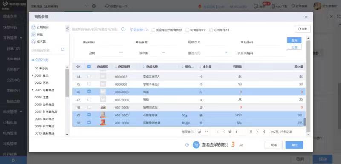Image resolution: width=341 pixels, height=164 pixels.
Task: Open 在线客服 online support in header
Action: click(299, 6)
